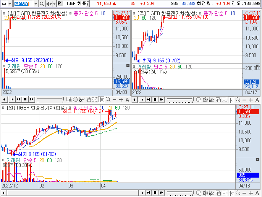Play the weekly chart replay
262x197 pixels.
pos(142,100)
